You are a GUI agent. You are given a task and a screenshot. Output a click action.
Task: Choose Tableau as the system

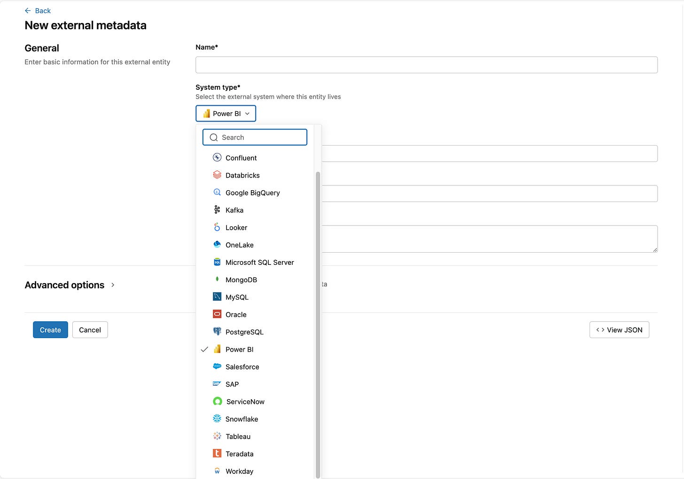click(255, 436)
